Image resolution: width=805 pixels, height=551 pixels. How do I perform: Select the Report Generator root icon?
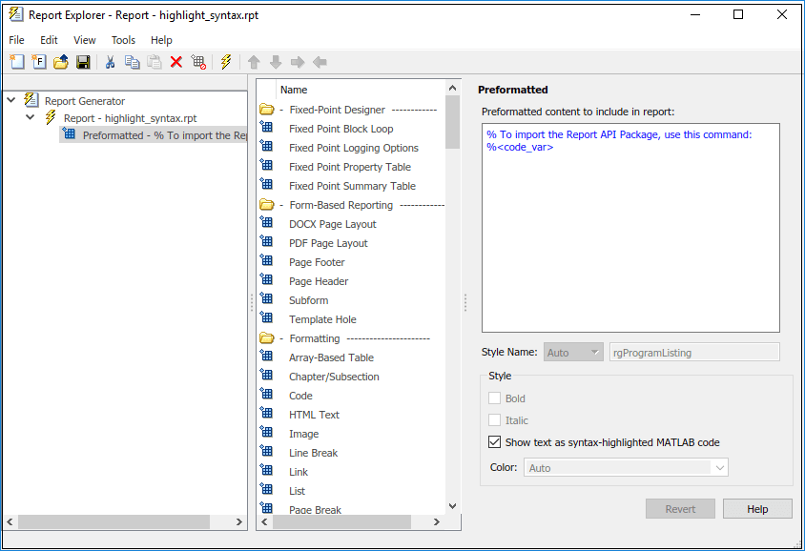point(31,100)
